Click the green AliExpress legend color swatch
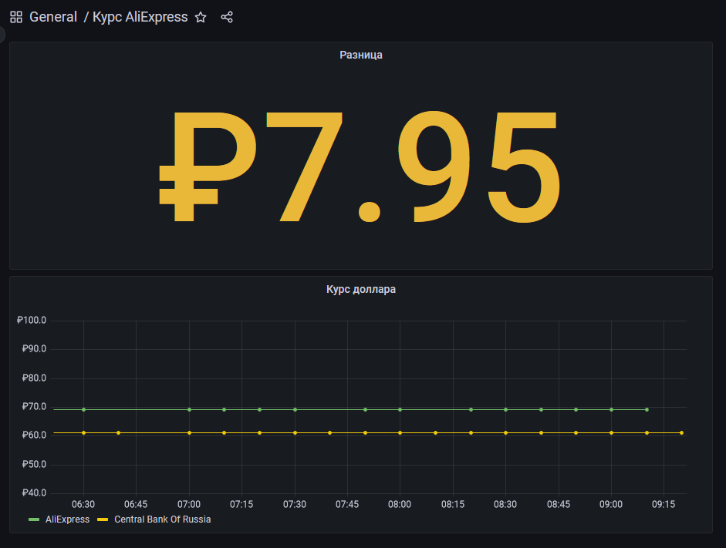Image resolution: width=726 pixels, height=548 pixels. point(34,519)
